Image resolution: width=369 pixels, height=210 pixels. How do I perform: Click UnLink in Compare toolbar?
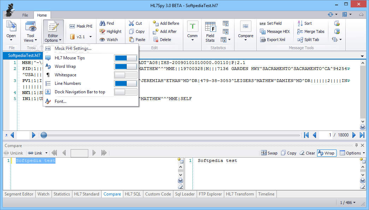(13, 153)
